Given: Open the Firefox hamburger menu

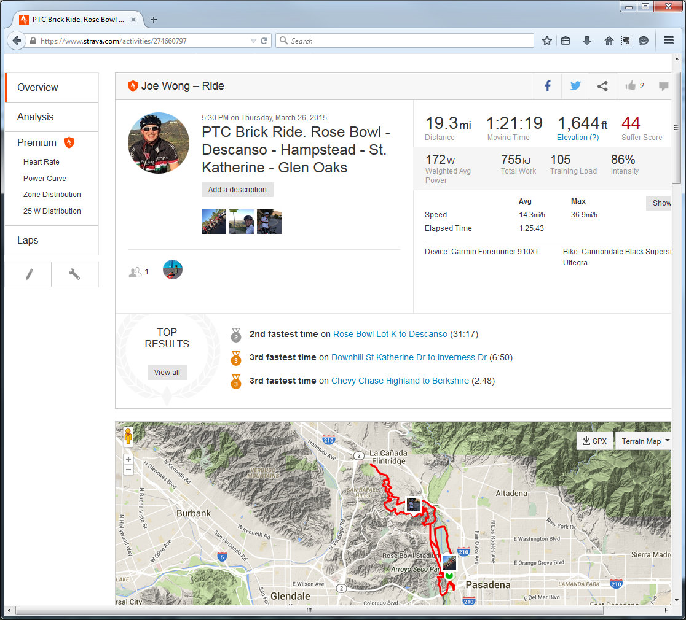Looking at the screenshot, I should [669, 41].
